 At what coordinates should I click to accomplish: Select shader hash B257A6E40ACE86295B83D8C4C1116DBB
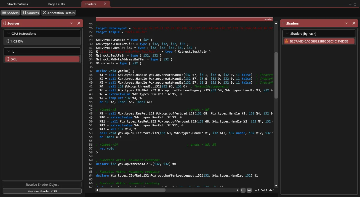point(319,41)
